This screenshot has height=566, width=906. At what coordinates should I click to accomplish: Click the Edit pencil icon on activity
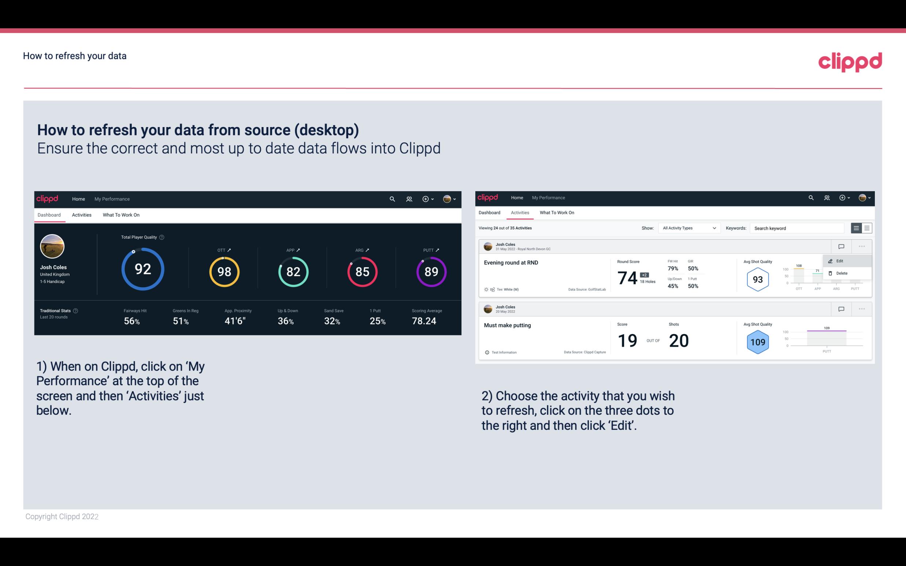830,260
